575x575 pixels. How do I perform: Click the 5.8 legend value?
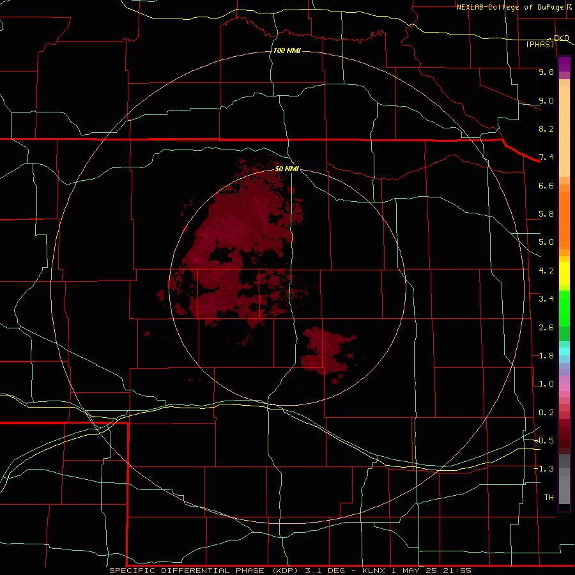(546, 214)
